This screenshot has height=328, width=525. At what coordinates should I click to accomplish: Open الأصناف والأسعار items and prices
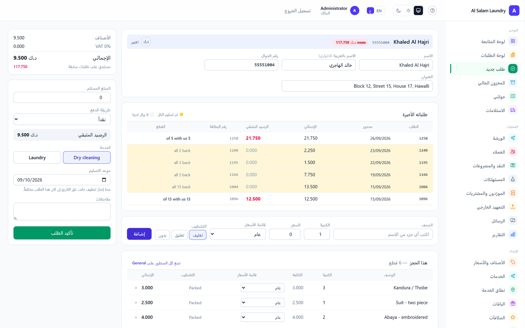click(485, 262)
